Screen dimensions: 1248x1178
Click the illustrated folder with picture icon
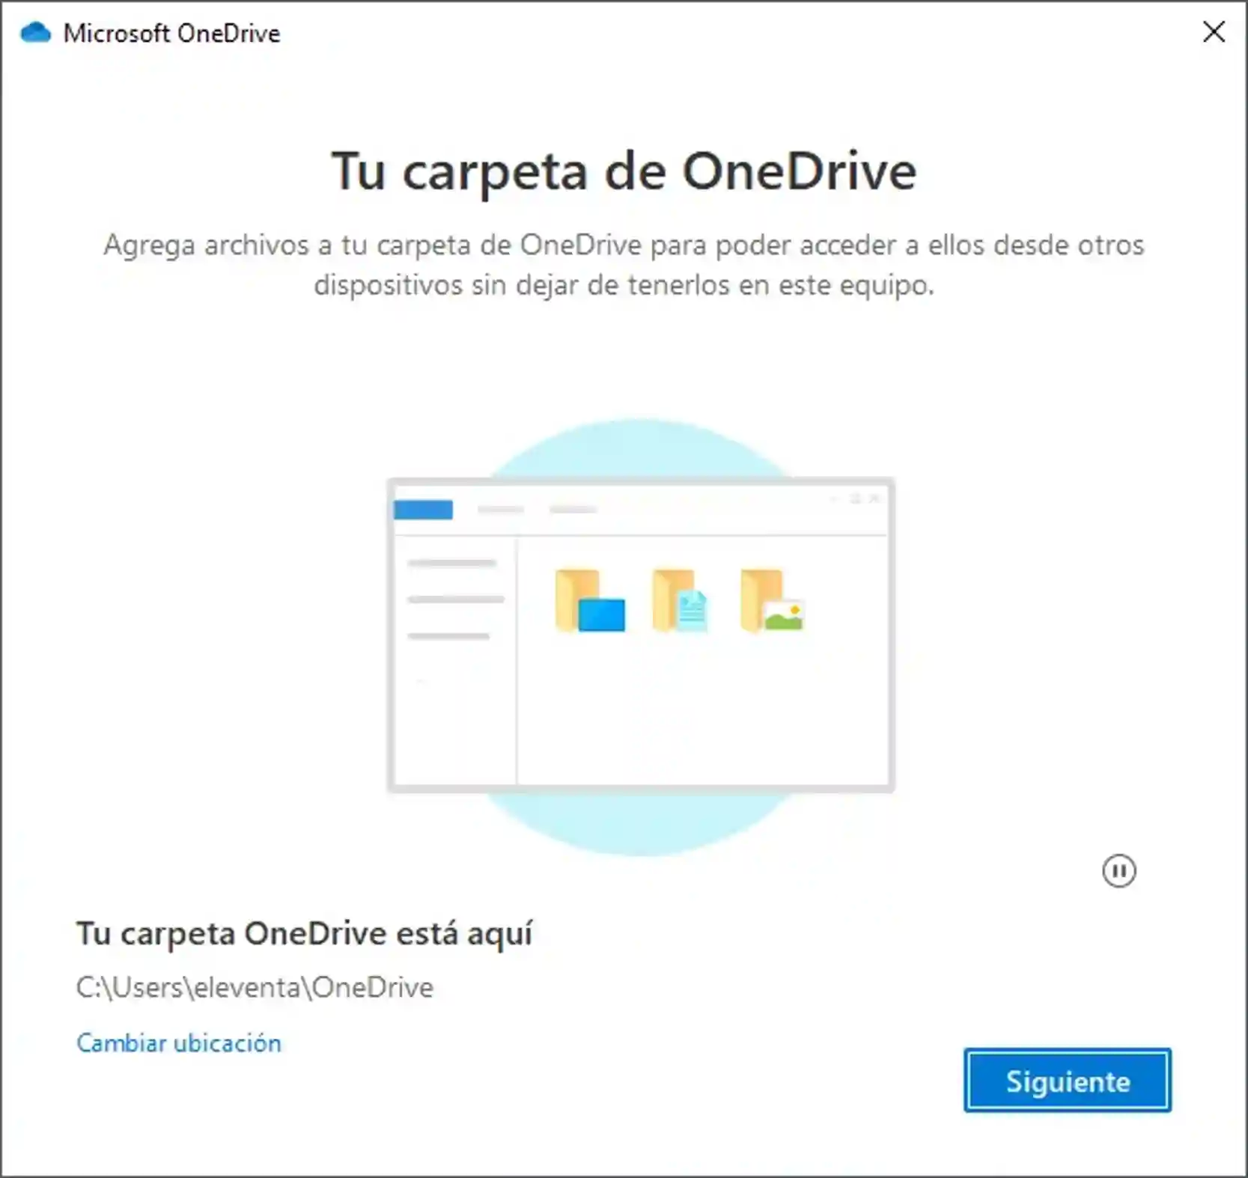click(772, 601)
